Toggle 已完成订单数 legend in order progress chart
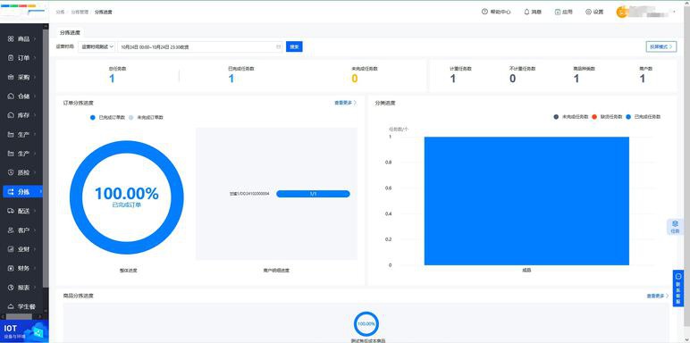The image size is (690, 343). tap(108, 117)
